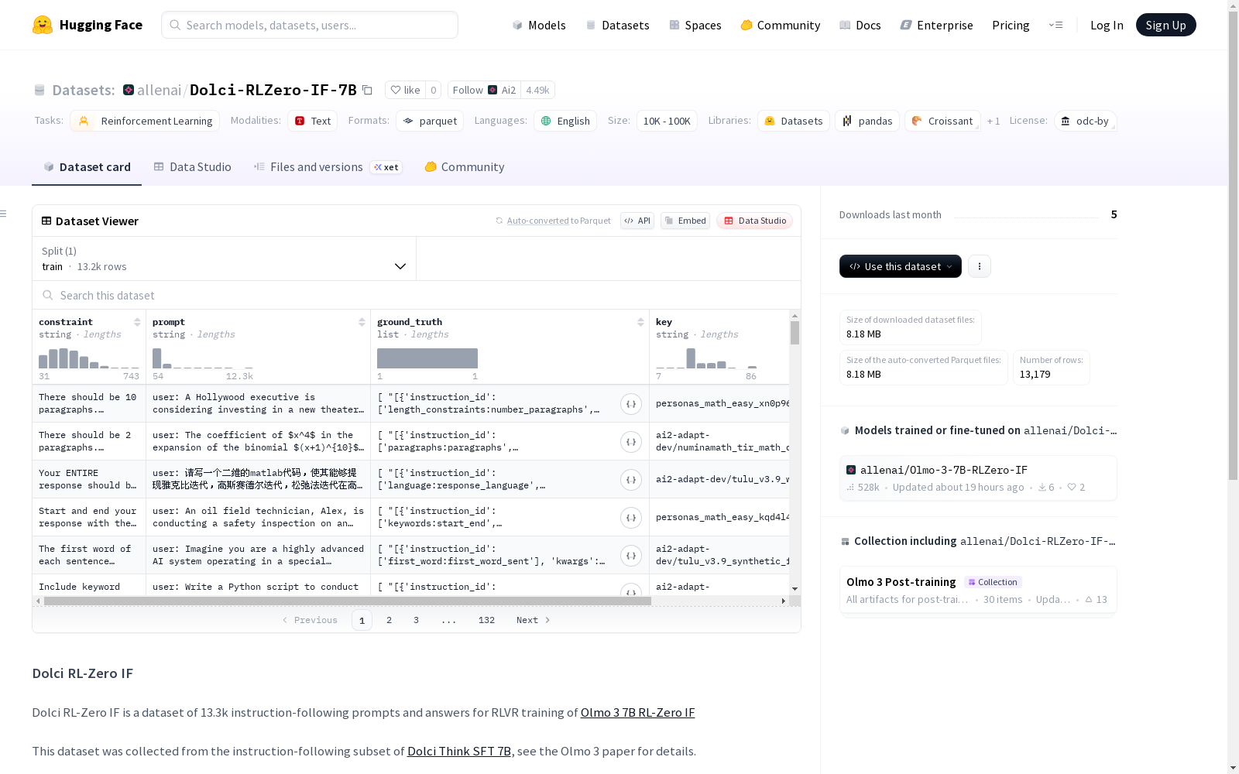The image size is (1239, 774).
Task: Open the Olmo 3 Post-training collection
Action: point(978,590)
